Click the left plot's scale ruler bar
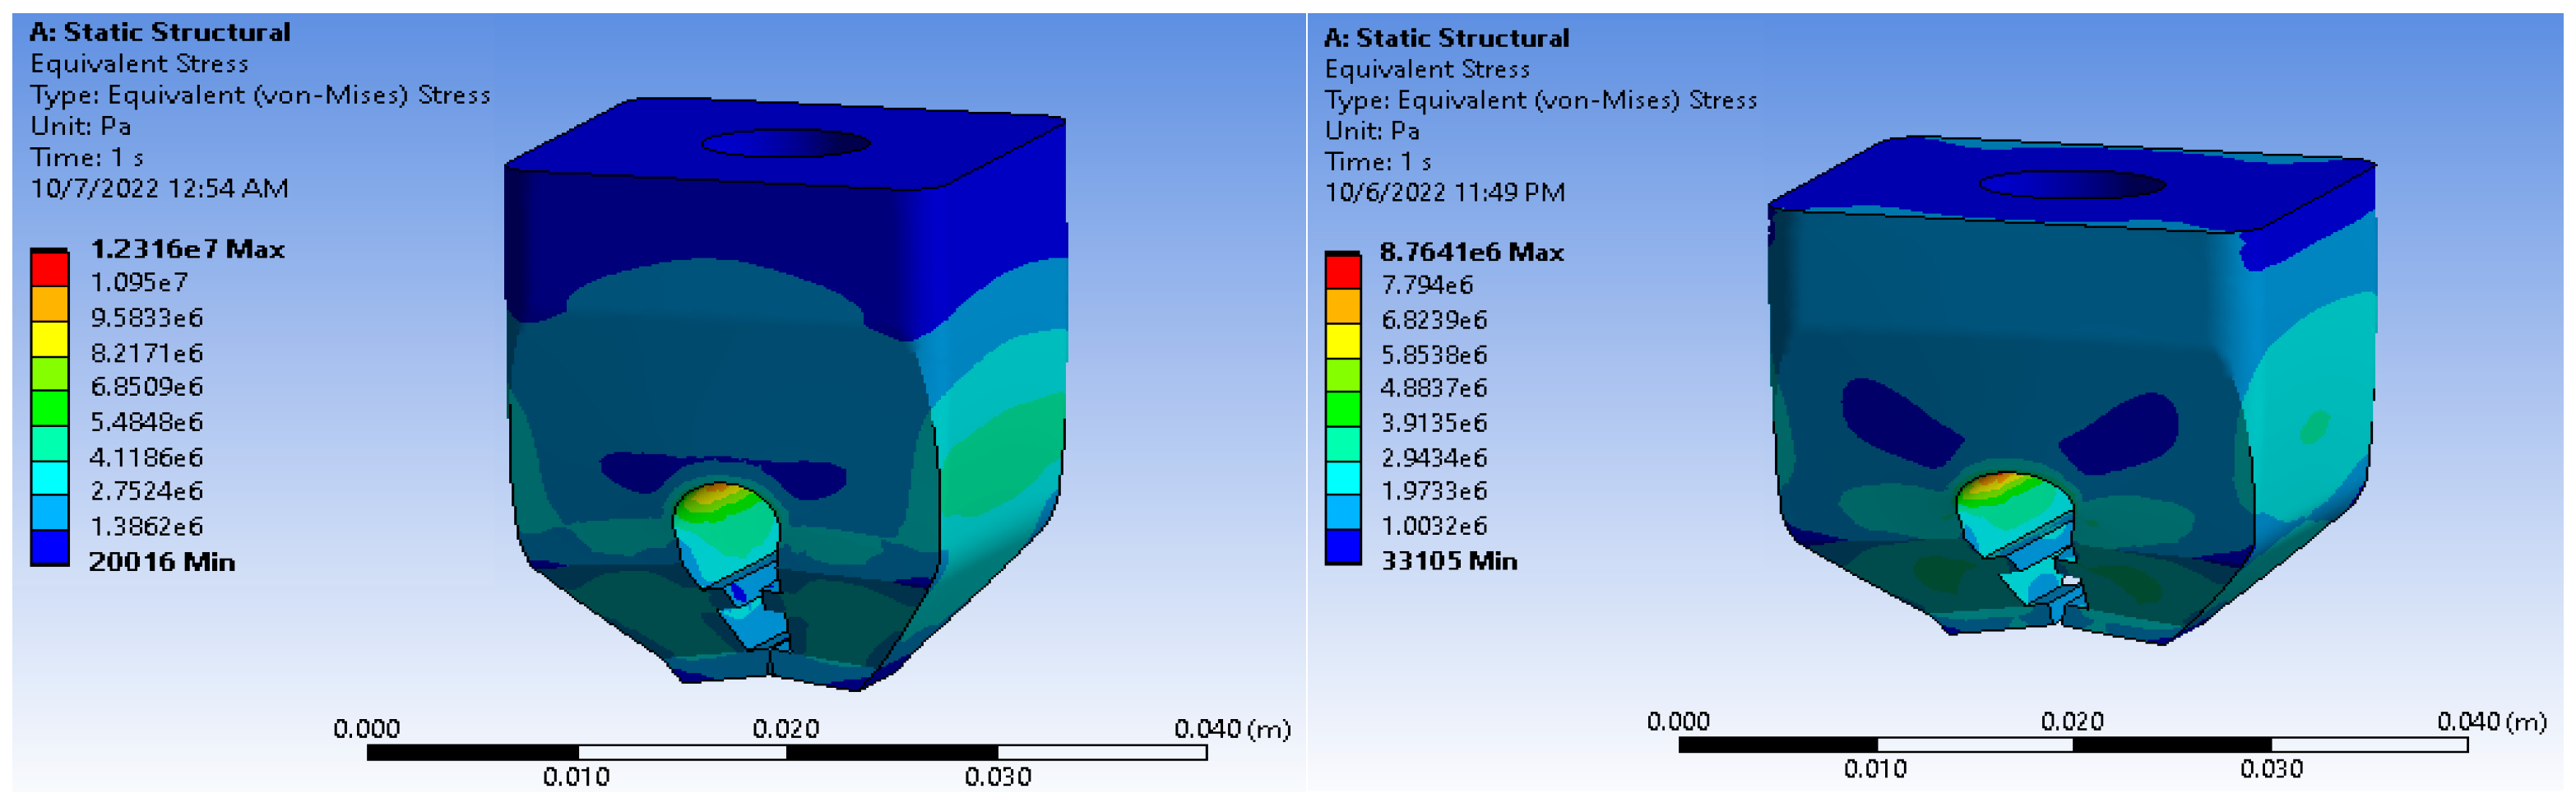 click(786, 752)
